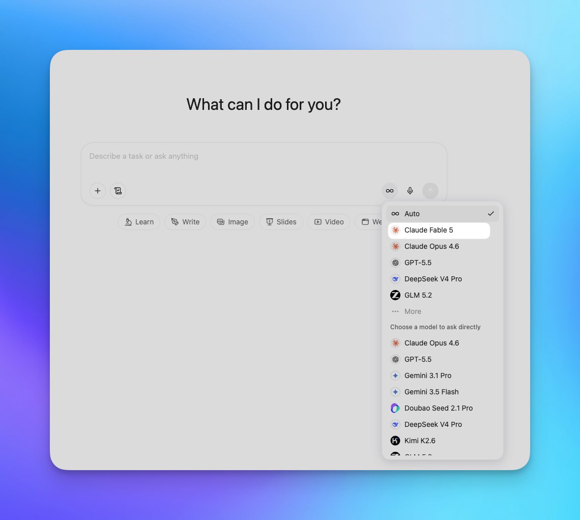Click the 'What can I do for you?' heading
The width and height of the screenshot is (580, 520).
click(264, 105)
